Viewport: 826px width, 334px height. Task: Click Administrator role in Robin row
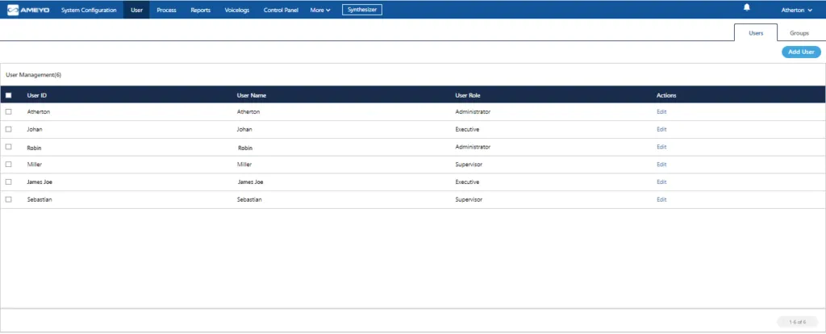tap(473, 147)
